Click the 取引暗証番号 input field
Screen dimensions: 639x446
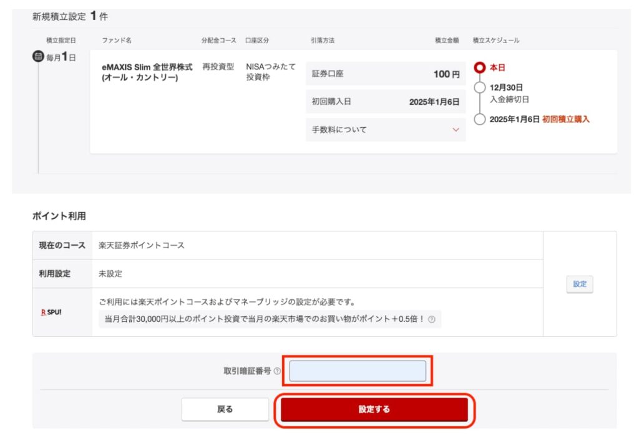point(358,371)
